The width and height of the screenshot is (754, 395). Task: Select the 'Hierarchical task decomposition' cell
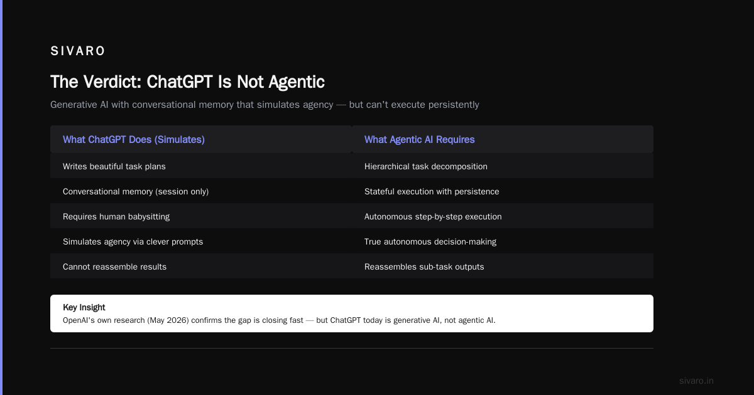pos(503,166)
